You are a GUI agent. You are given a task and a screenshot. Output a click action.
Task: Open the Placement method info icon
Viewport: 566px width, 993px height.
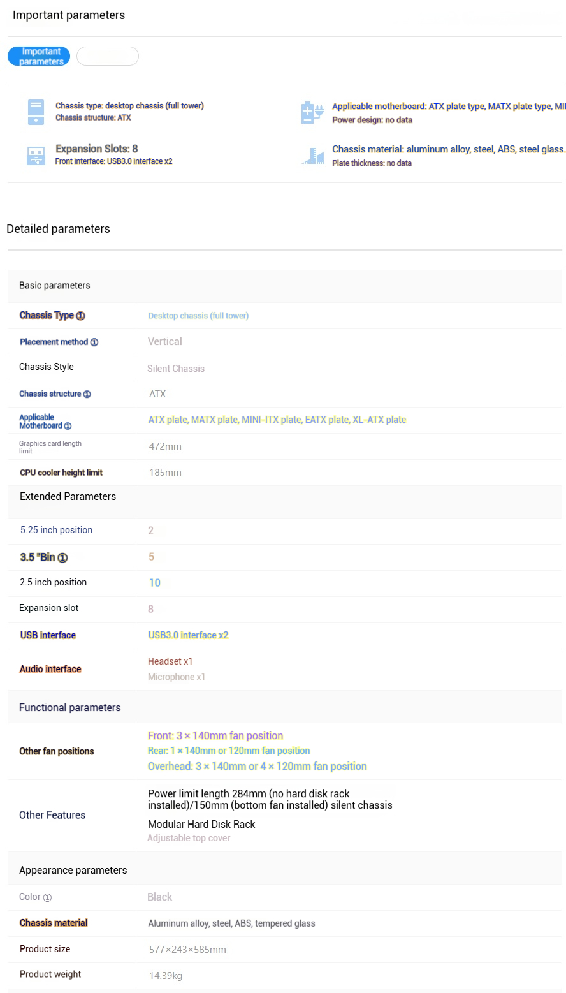tap(94, 342)
